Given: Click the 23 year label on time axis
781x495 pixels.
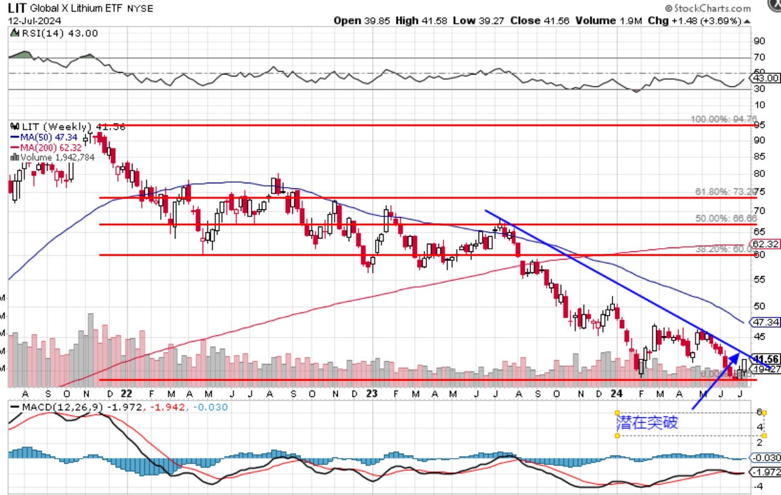Looking at the screenshot, I should [x=372, y=394].
